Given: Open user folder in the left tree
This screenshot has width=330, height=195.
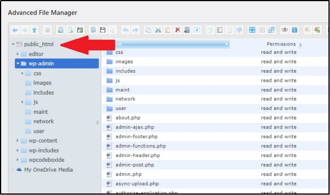Looking at the screenshot, I should pos(39,131).
